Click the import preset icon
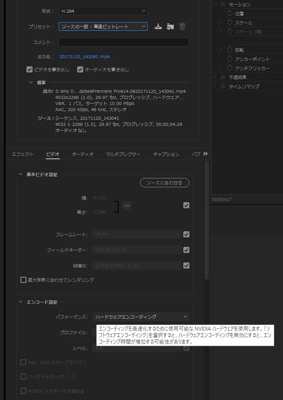This screenshot has height=400, width=283. pyautogui.click(x=170, y=26)
